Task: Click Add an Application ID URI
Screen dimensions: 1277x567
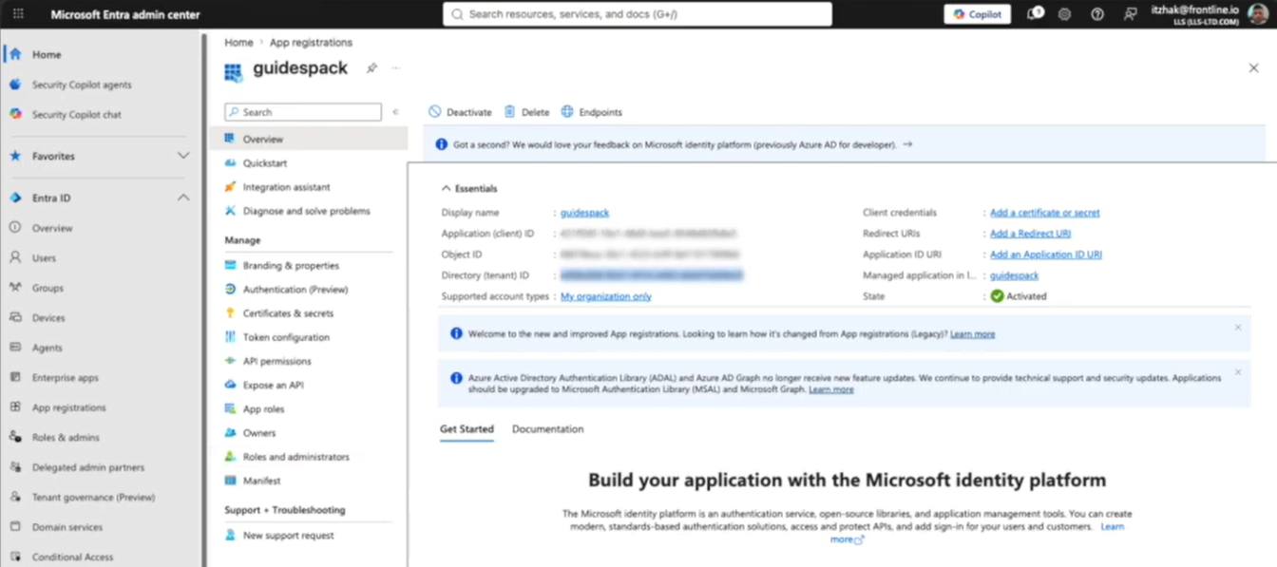Action: click(x=1045, y=255)
